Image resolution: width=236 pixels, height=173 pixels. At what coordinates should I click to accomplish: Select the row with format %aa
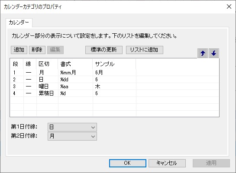tap(114, 86)
